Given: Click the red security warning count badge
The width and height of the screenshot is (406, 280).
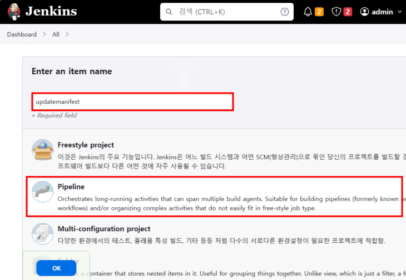Looking at the screenshot, I should tap(348, 12).
